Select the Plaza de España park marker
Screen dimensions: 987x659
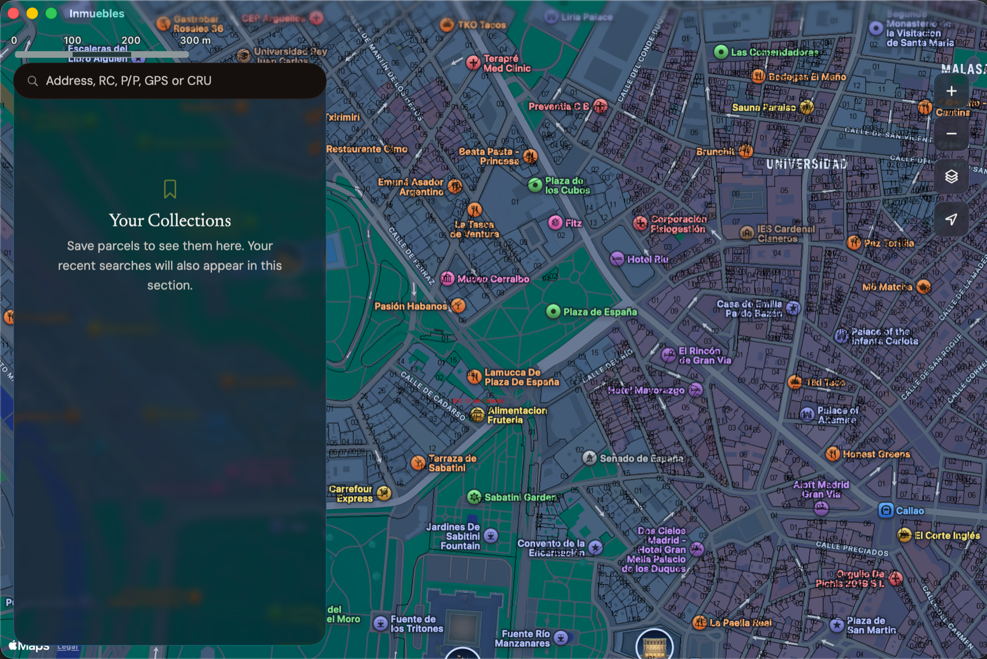pos(553,312)
